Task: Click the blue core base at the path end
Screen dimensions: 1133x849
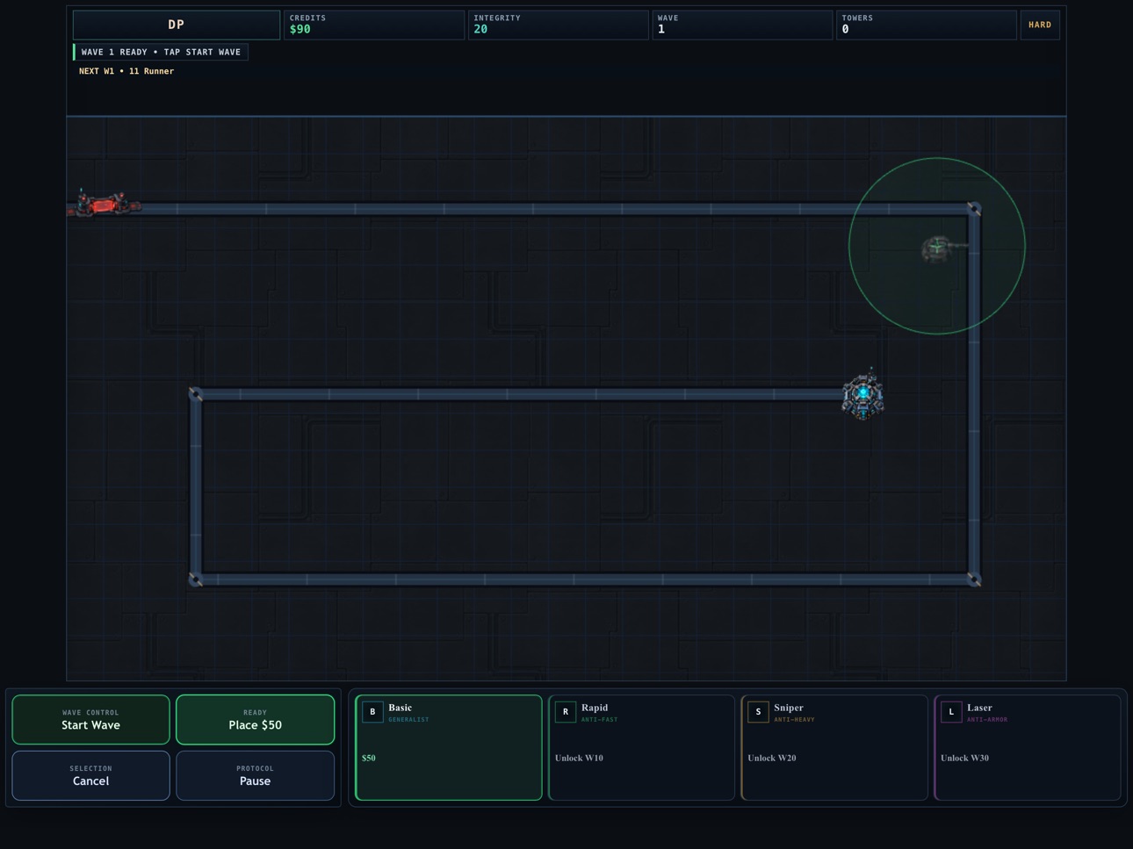Action: click(x=863, y=394)
